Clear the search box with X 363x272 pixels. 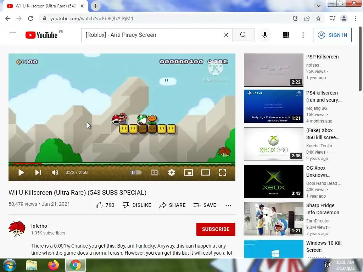point(226,35)
